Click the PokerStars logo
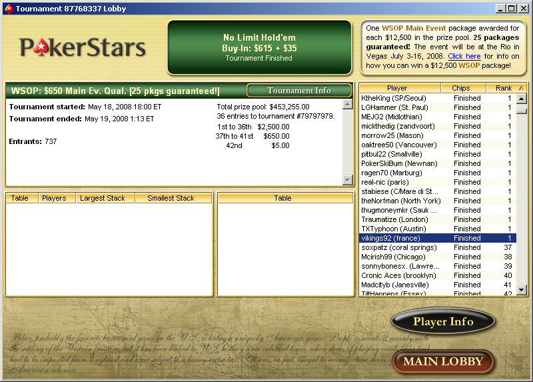This screenshot has height=382, width=533. [83, 47]
